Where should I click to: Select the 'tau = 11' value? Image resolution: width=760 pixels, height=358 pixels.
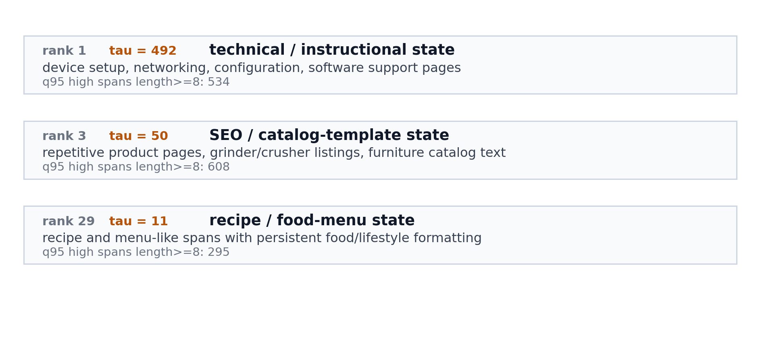pos(139,222)
